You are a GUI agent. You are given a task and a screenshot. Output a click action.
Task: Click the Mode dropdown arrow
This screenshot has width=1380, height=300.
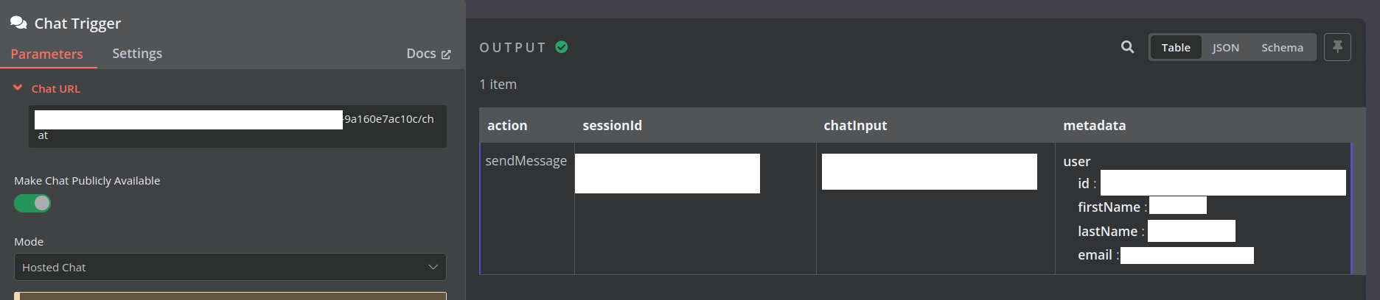433,267
